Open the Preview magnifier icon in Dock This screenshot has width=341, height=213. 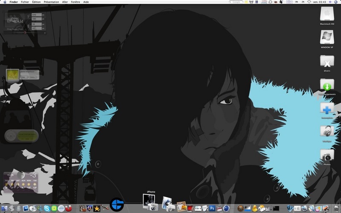point(312,208)
